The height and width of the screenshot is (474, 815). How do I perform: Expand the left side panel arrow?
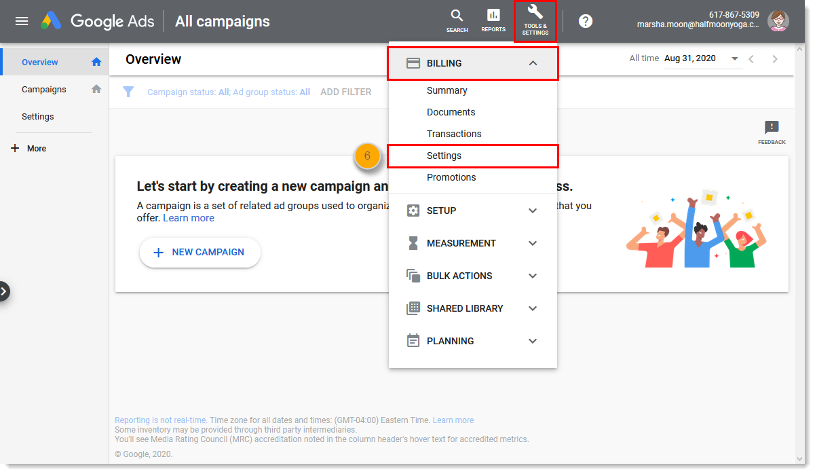[x=4, y=291]
